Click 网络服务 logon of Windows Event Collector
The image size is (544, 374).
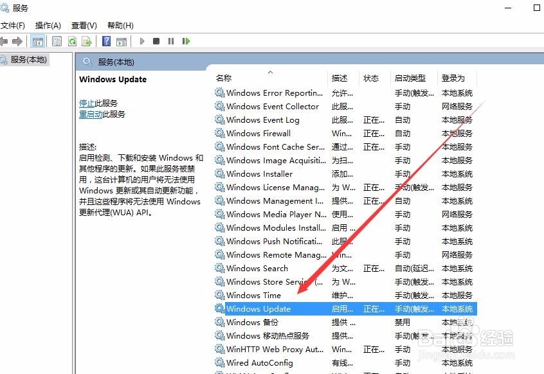tap(457, 107)
